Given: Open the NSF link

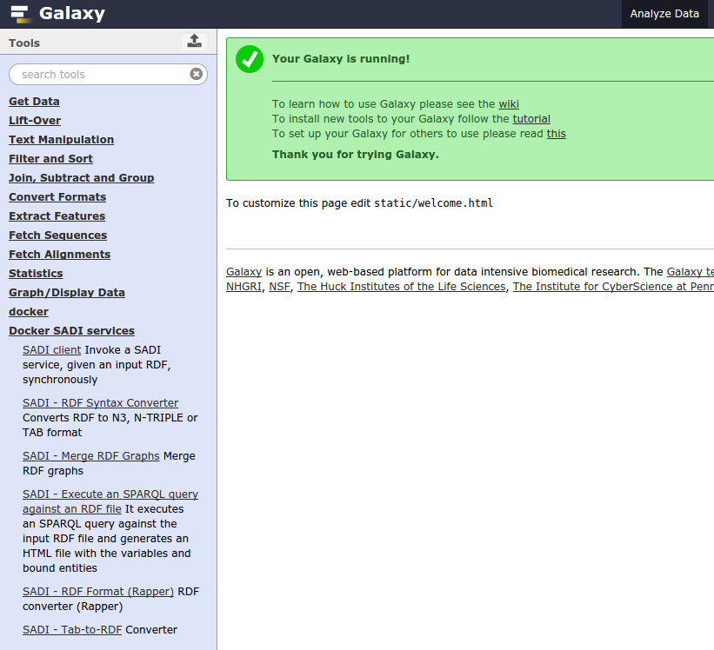Looking at the screenshot, I should pos(279,287).
